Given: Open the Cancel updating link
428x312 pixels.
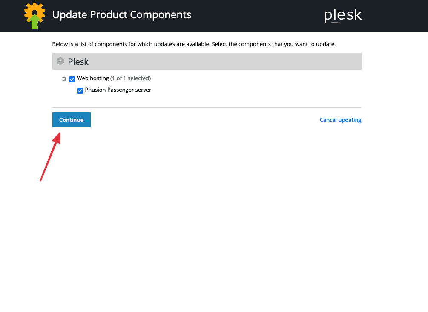Looking at the screenshot, I should [x=340, y=120].
